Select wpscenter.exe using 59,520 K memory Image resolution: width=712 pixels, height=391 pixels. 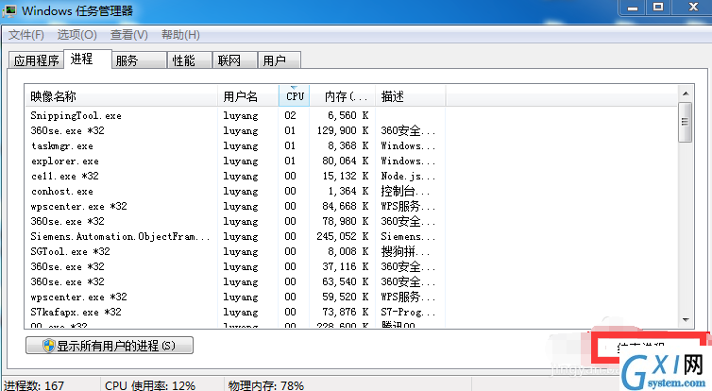235,297
